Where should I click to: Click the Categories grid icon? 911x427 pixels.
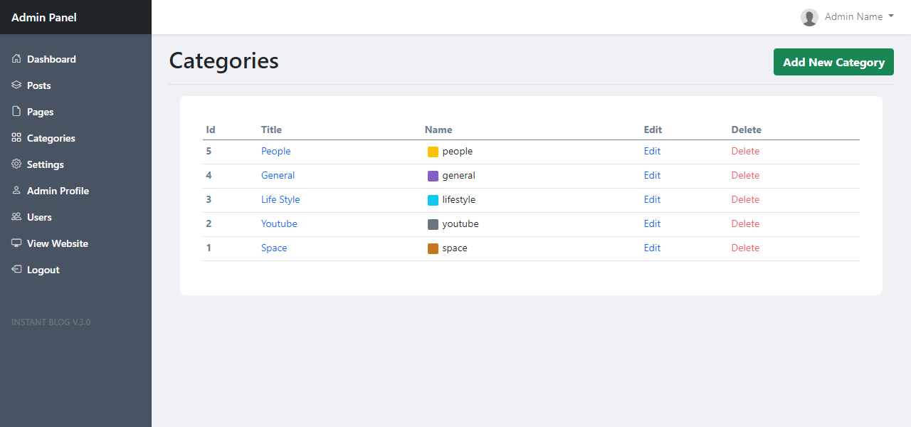[16, 138]
